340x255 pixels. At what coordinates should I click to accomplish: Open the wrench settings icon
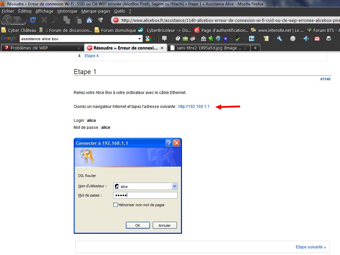point(279,39)
